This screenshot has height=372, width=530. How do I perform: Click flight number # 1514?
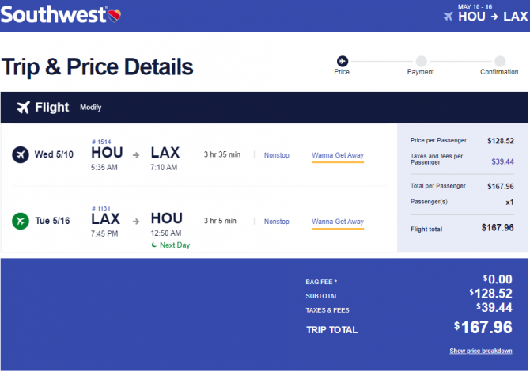101,142
